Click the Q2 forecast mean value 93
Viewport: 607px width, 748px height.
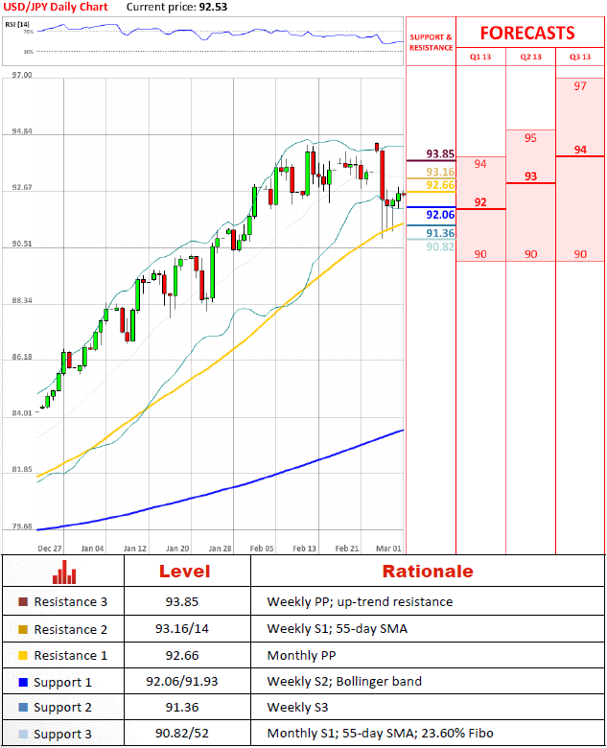point(530,176)
